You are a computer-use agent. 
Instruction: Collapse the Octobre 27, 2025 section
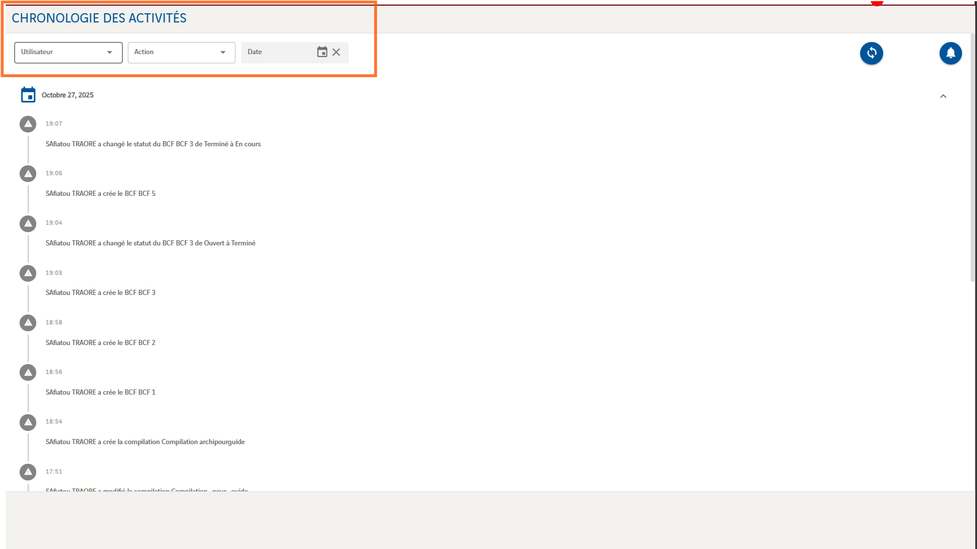click(x=943, y=96)
